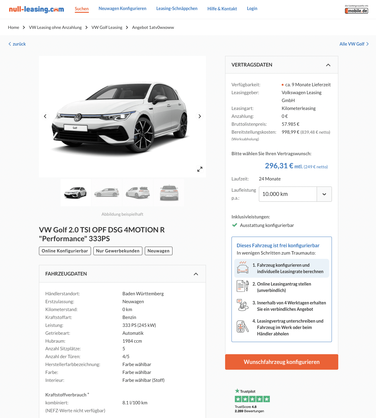Viewport: 376px width, 418px height.
Task: Click ca. 9 Monate Lieferzeit text
Action: (308, 84)
